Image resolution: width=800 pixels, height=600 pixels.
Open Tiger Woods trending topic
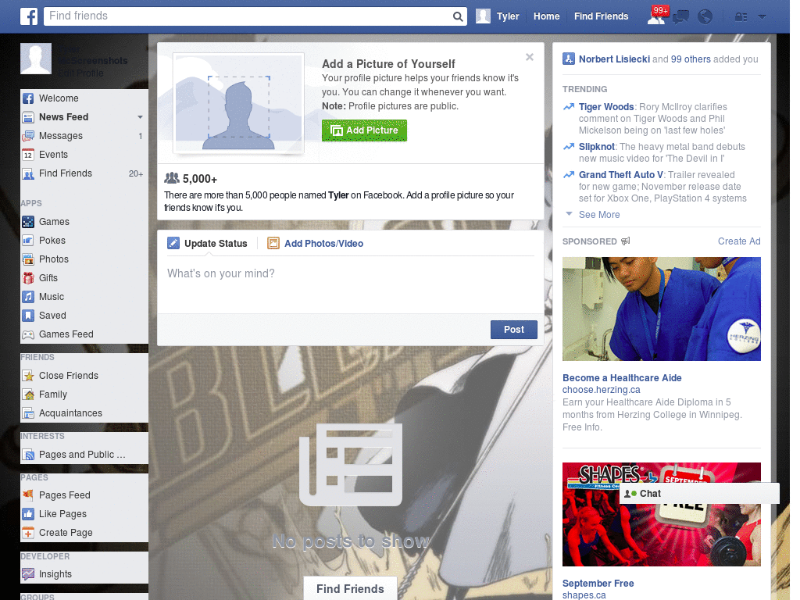tap(606, 107)
